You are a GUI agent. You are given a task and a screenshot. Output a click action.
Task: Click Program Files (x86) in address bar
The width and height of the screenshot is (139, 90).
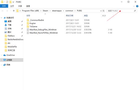30,11
